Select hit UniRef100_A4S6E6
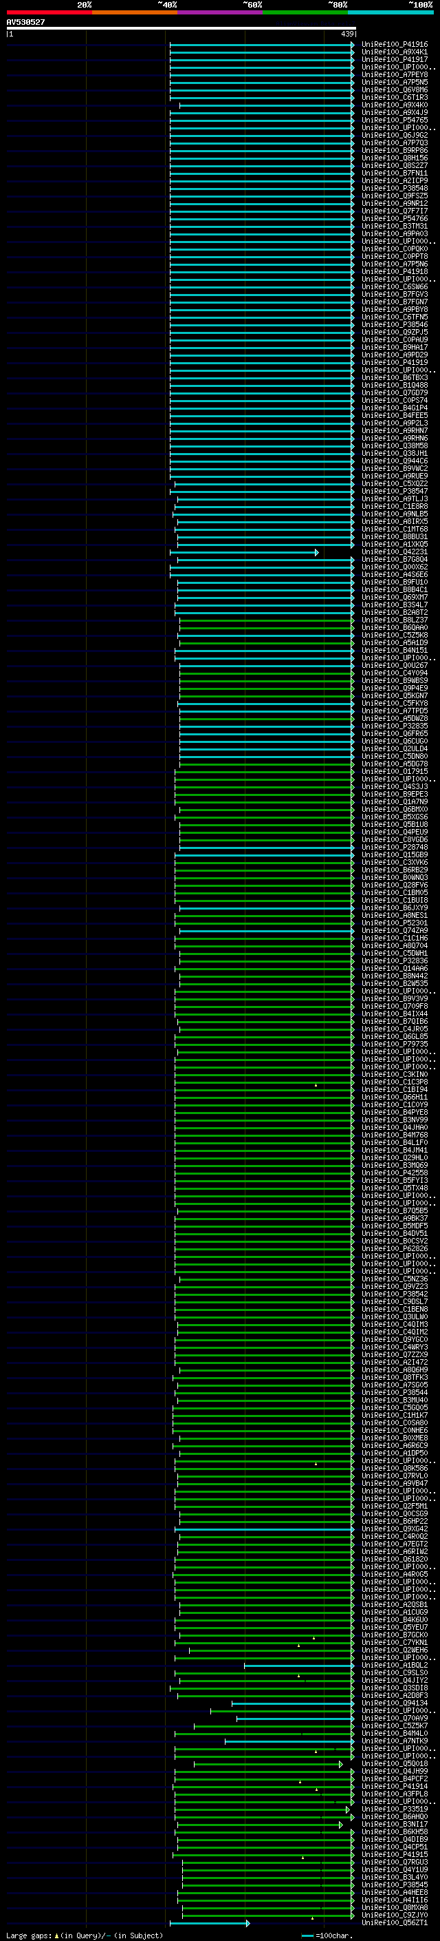The width and height of the screenshot is (440, 1941). point(394,575)
